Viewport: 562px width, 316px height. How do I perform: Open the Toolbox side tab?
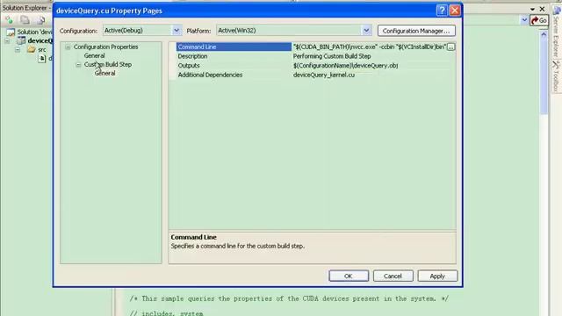point(556,76)
